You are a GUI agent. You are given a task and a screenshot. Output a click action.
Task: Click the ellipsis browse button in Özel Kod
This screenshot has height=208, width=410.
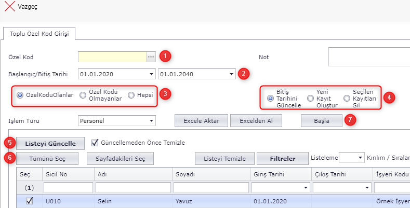tap(151, 56)
